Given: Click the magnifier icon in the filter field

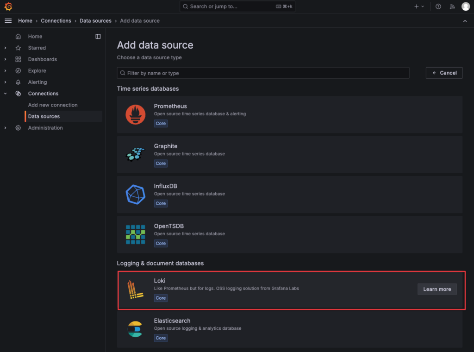Looking at the screenshot, I should [x=122, y=73].
